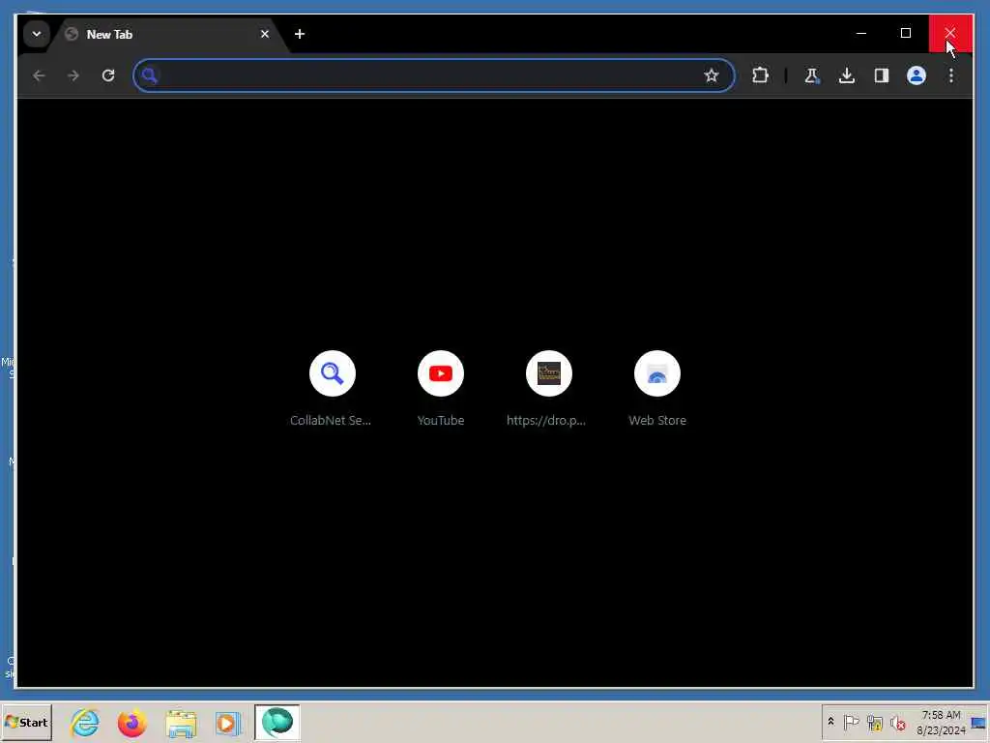
Task: Open the profile avatar menu
Action: tap(917, 75)
